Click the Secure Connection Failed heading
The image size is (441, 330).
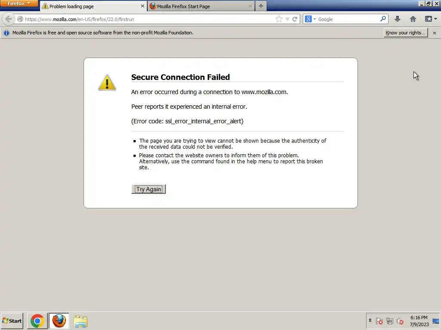[x=180, y=77]
